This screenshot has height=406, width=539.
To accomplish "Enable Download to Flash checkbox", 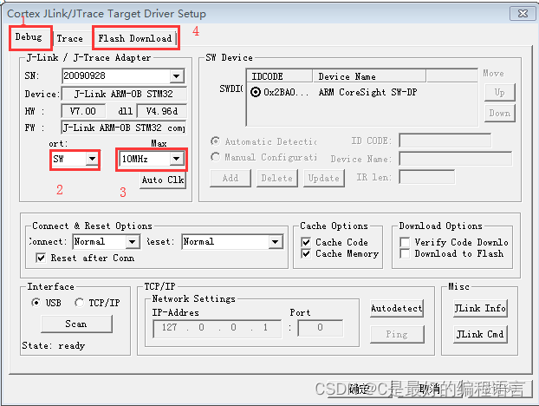I will click(x=405, y=254).
